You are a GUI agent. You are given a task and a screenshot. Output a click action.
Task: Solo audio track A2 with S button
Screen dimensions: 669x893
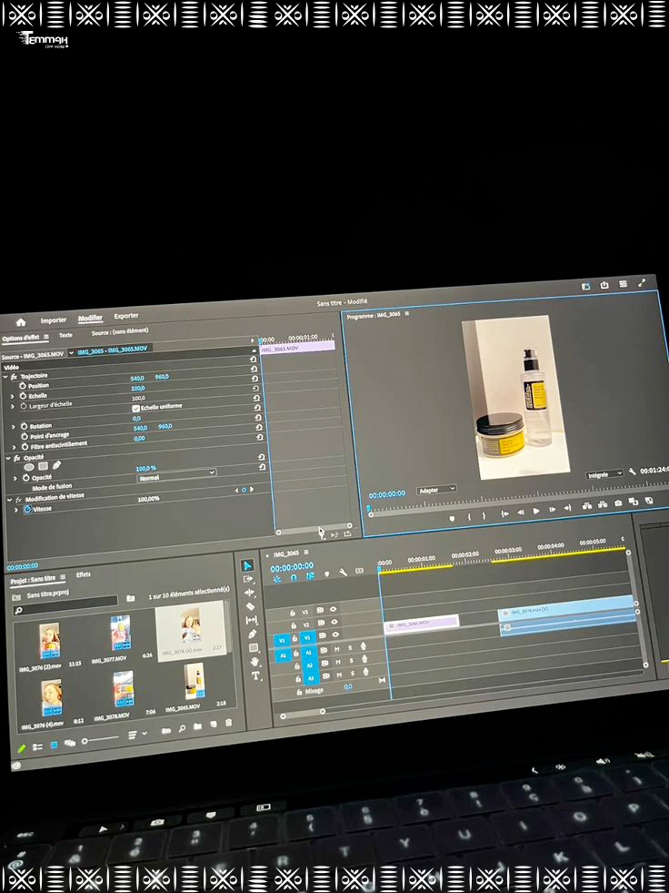[352, 661]
